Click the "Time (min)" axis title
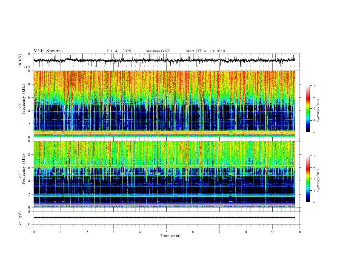The height and width of the screenshot is (260, 337). (x=170, y=236)
